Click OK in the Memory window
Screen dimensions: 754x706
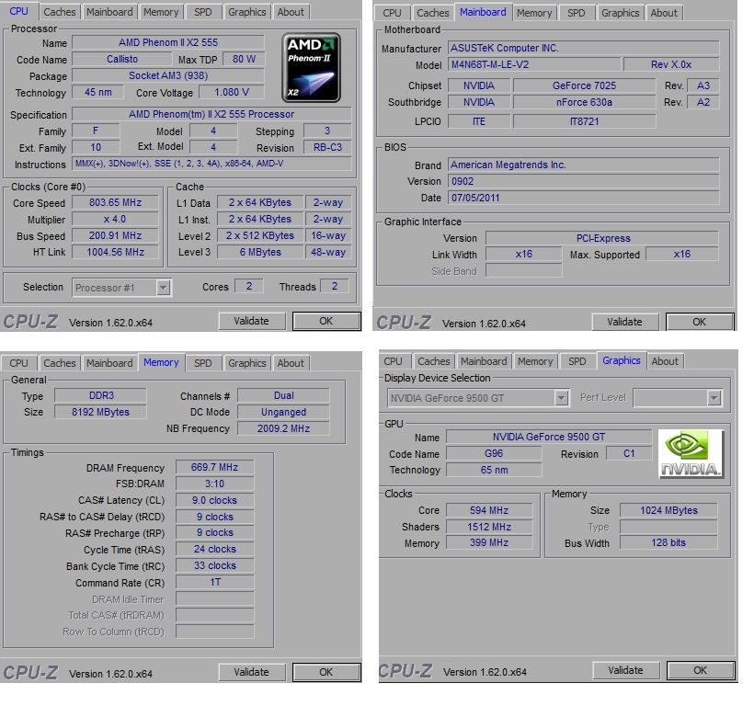(326, 672)
